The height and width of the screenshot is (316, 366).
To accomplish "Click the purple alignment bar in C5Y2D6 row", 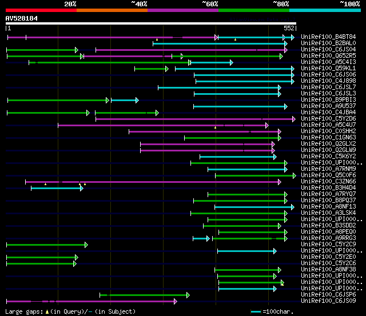I will 196,119.
